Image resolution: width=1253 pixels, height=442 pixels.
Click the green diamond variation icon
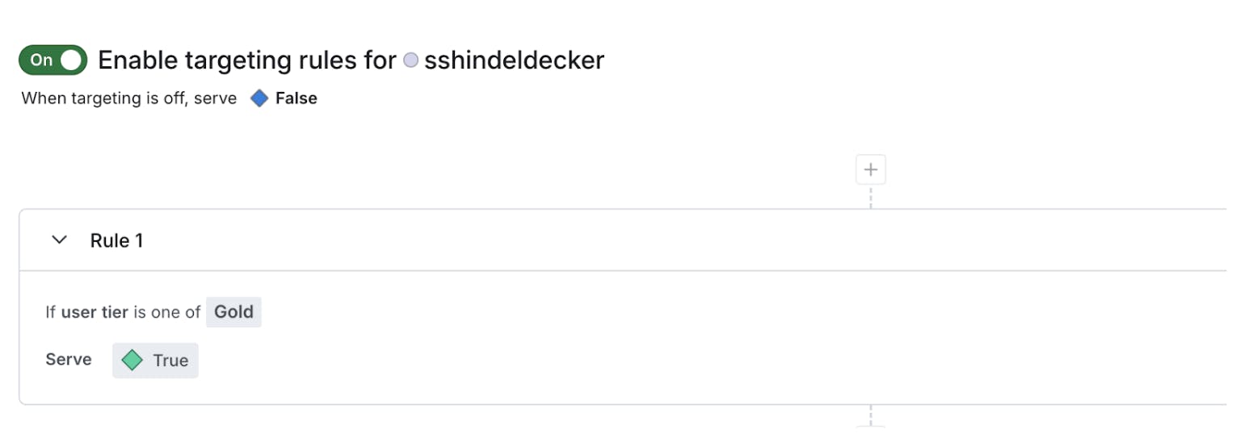pyautogui.click(x=132, y=361)
